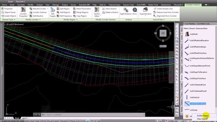
Task: Toggle LWT lineweight display
Action: [x=88, y=121]
